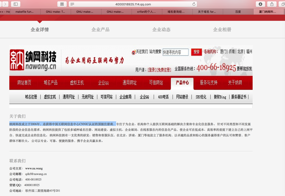Click 企业邮局 in sub navigation
The height and width of the screenshot is (196, 285).
click(x=126, y=97)
